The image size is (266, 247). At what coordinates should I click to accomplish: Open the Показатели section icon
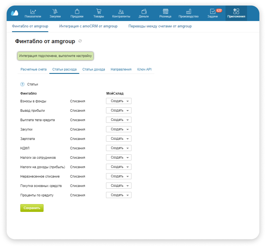[x=33, y=12]
